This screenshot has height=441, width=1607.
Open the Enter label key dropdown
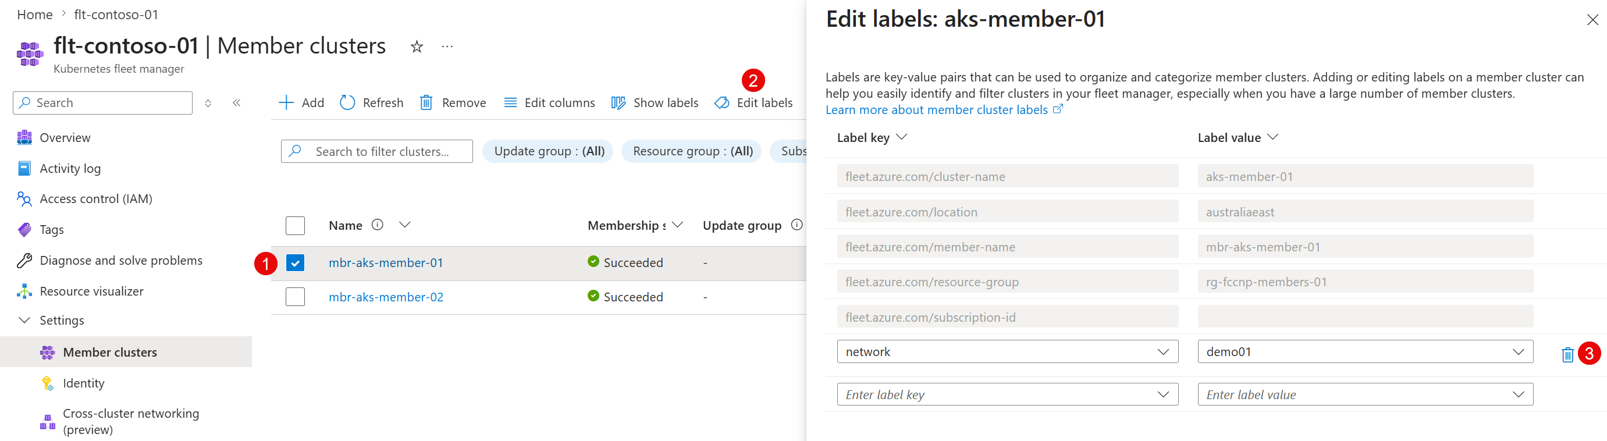click(x=1163, y=394)
